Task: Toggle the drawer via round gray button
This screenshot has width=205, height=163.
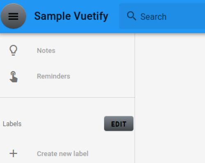Action: coord(14,16)
